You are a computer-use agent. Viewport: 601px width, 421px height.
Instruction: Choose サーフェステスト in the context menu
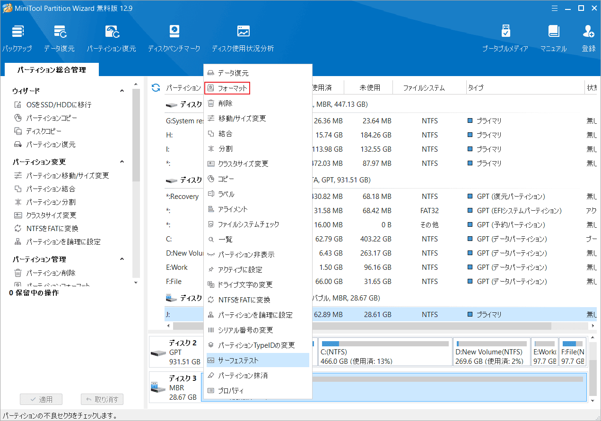click(258, 360)
